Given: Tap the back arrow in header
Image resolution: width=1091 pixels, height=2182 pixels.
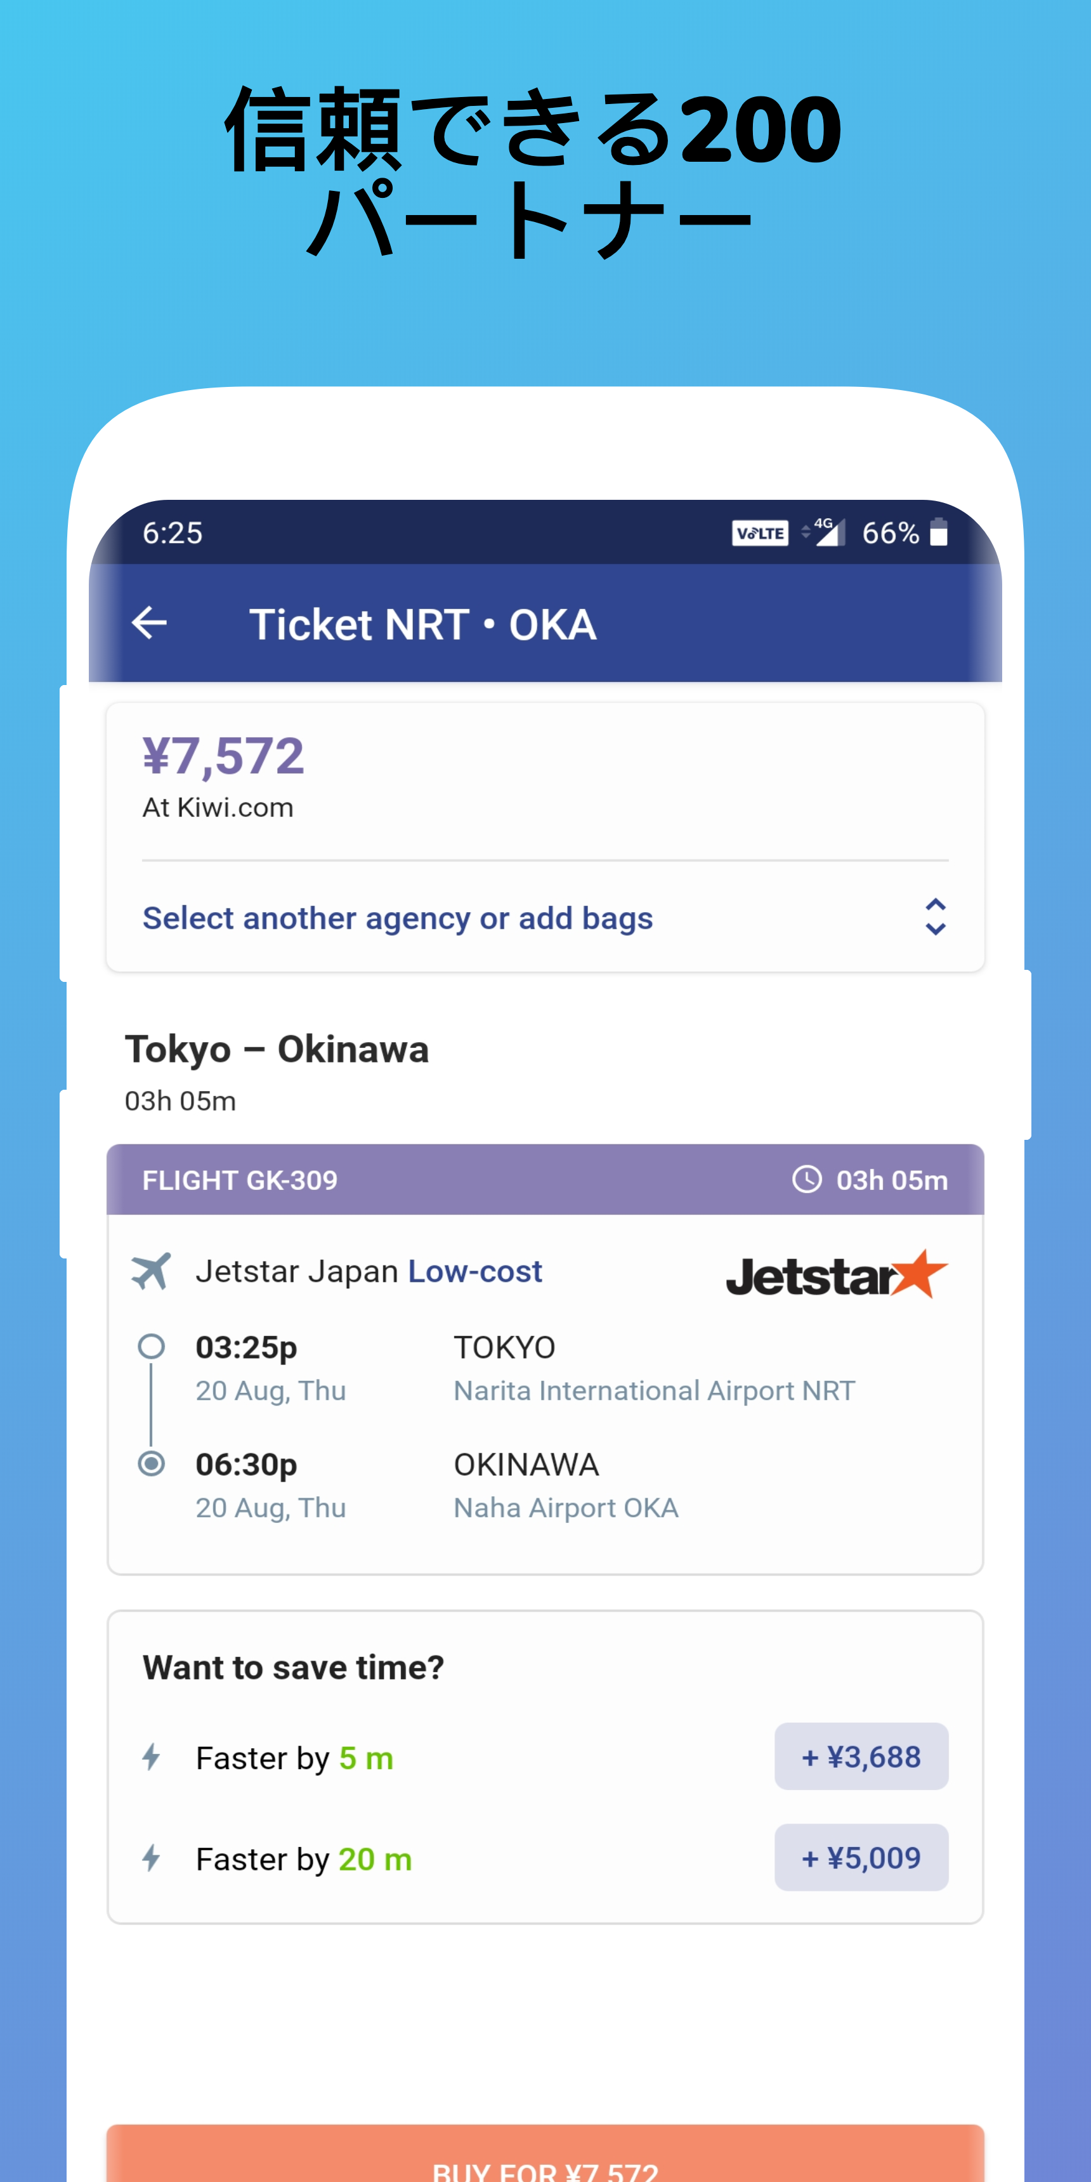Looking at the screenshot, I should [x=150, y=624].
